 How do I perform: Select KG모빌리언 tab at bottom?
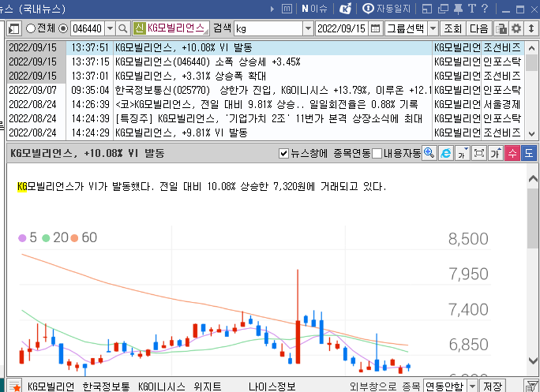[x=51, y=386]
